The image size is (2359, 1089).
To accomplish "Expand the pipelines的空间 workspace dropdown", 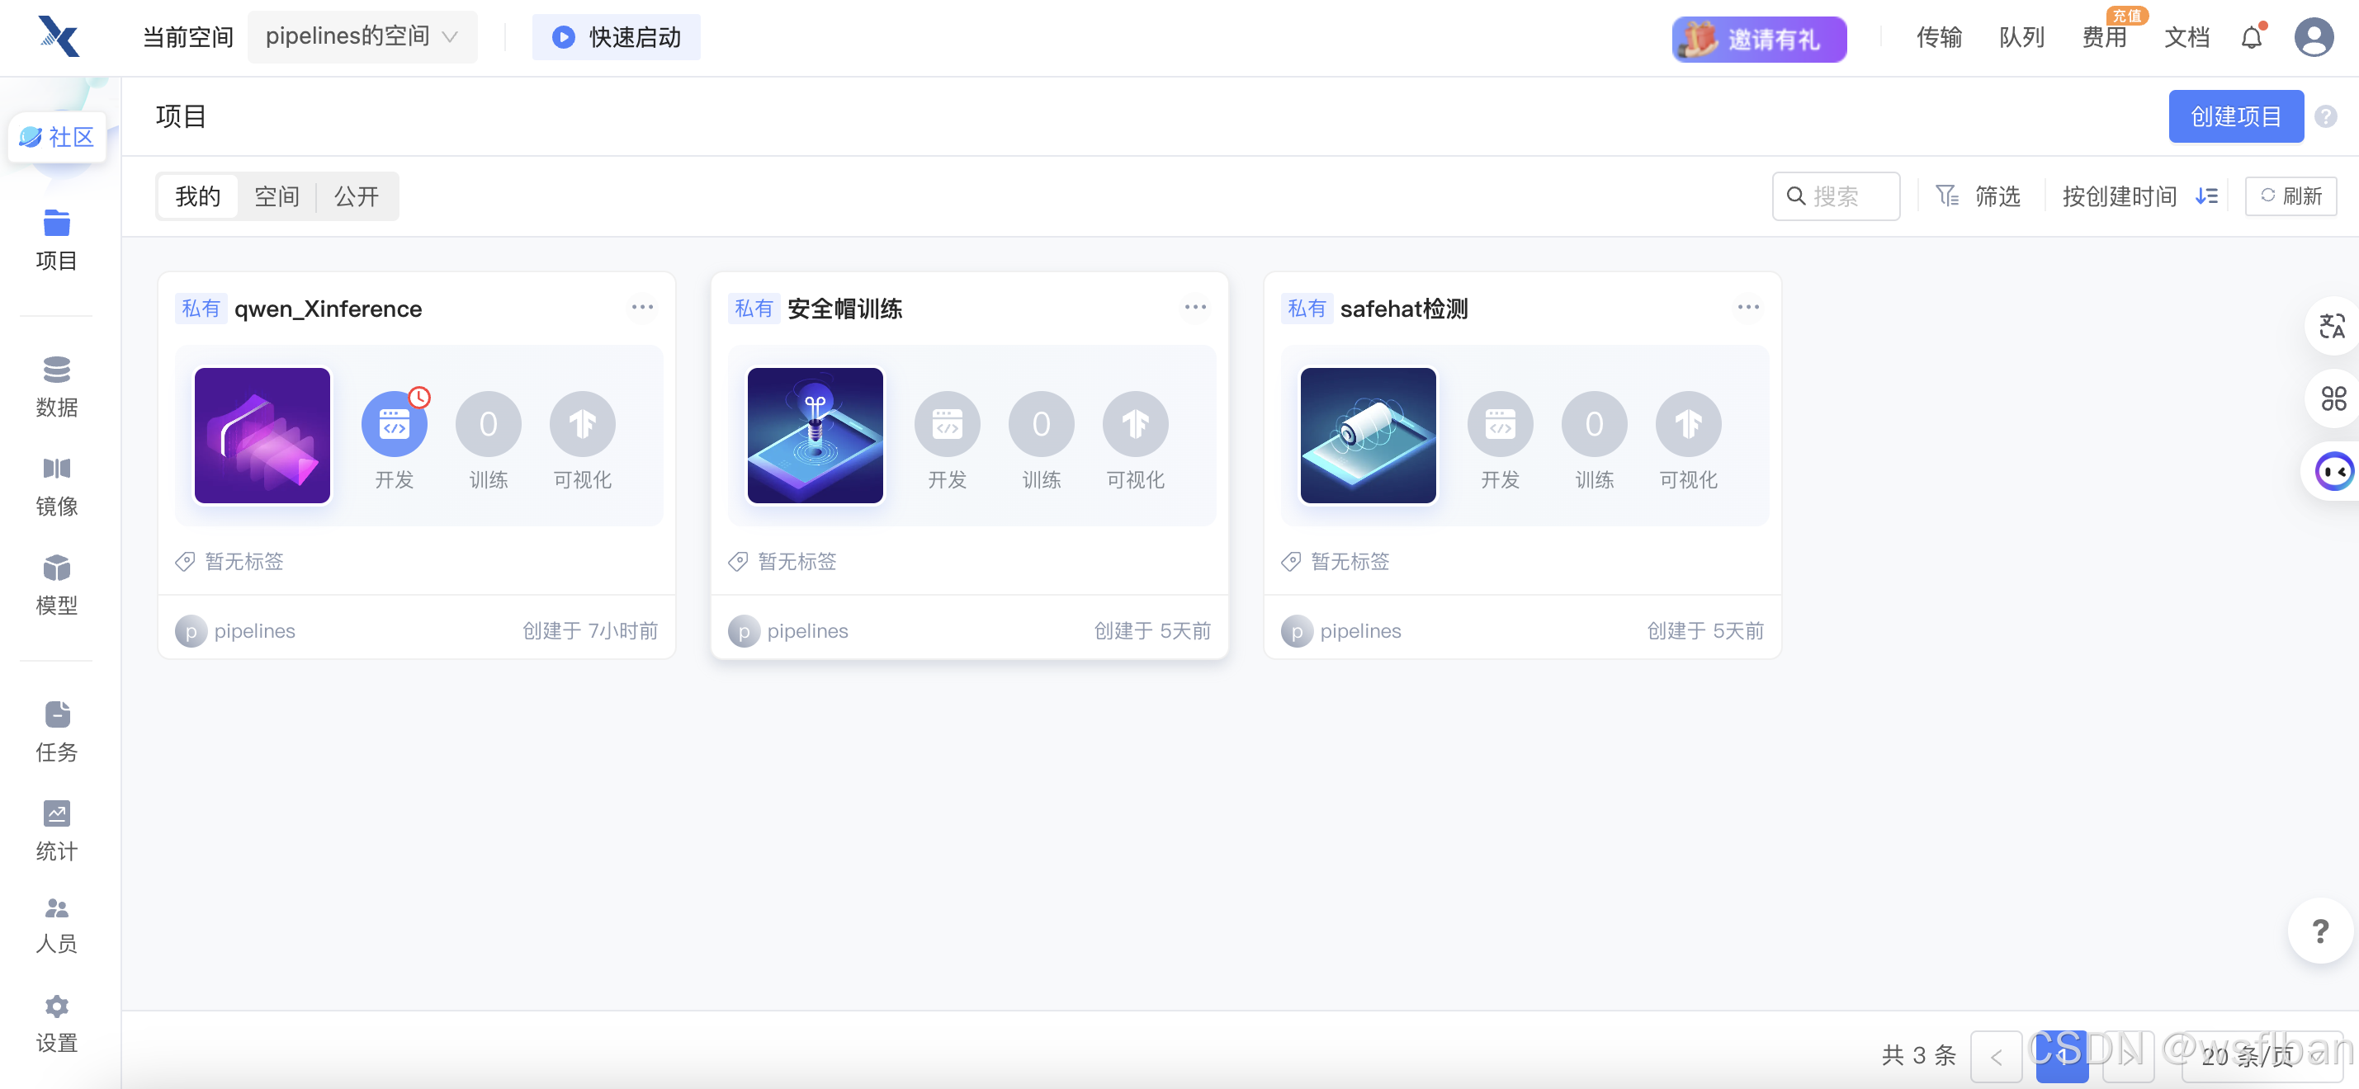I will [362, 36].
